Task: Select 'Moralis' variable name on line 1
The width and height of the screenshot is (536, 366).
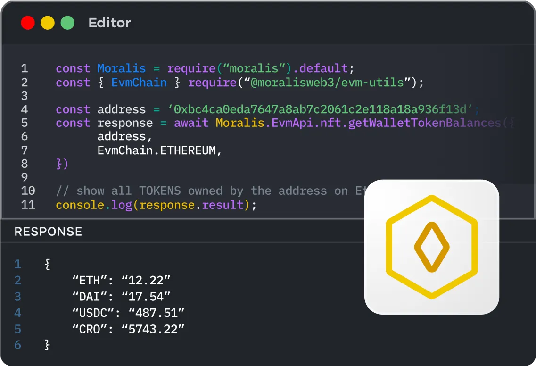Action: [x=121, y=68]
